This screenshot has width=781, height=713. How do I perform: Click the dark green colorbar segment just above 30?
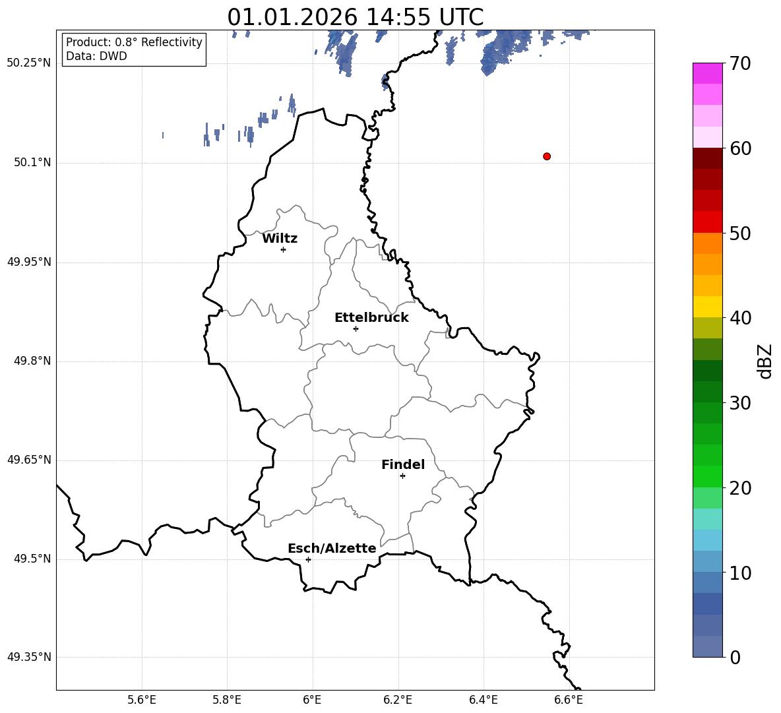click(x=707, y=392)
